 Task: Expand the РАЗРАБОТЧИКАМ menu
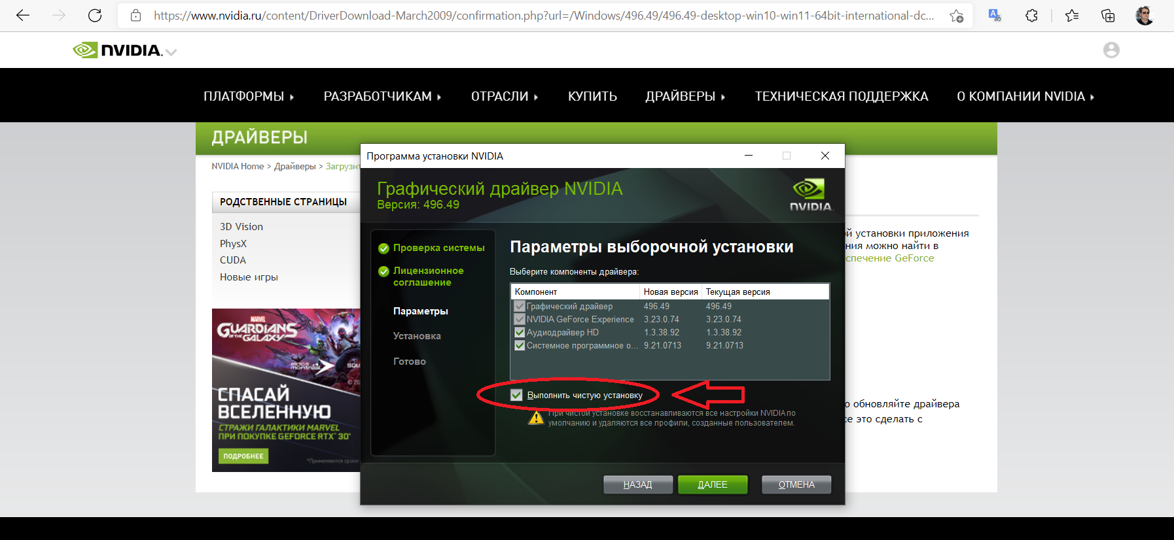tap(382, 96)
